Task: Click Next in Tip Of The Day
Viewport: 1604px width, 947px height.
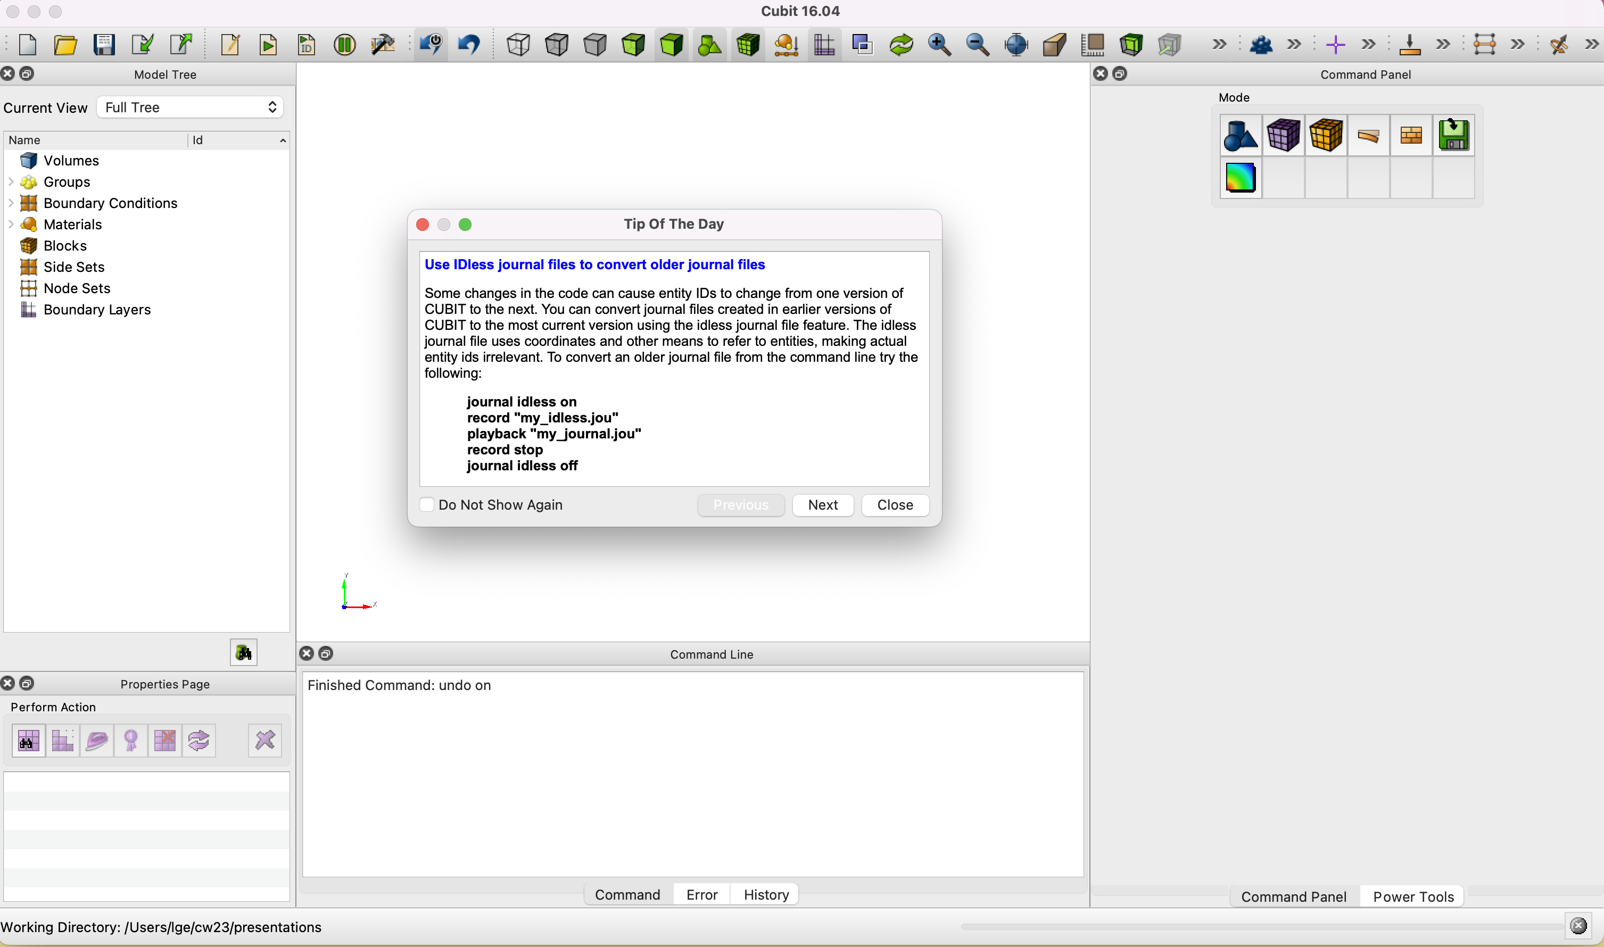Action: coord(823,505)
